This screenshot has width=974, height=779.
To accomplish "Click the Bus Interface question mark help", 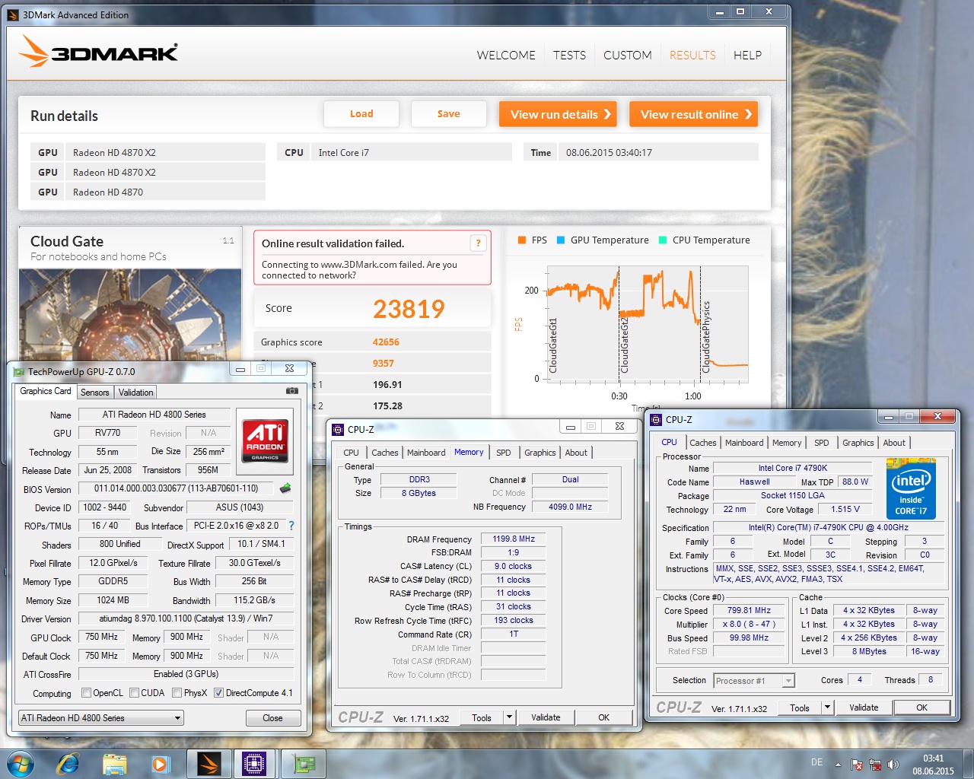I will (291, 526).
